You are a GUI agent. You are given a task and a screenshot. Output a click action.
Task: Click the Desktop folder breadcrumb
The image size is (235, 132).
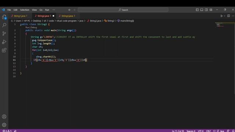pyautogui.click(x=37, y=21)
